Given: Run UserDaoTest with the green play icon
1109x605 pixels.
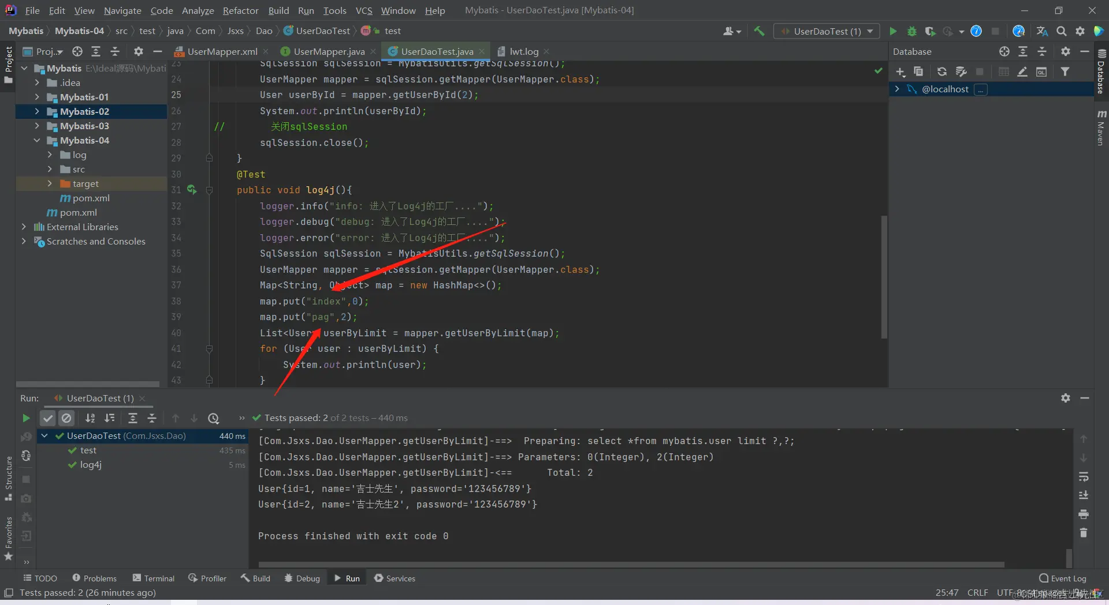Looking at the screenshot, I should tap(893, 31).
